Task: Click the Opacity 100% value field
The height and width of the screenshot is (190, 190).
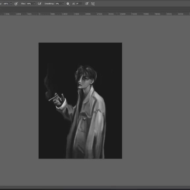Action: point(6,4)
